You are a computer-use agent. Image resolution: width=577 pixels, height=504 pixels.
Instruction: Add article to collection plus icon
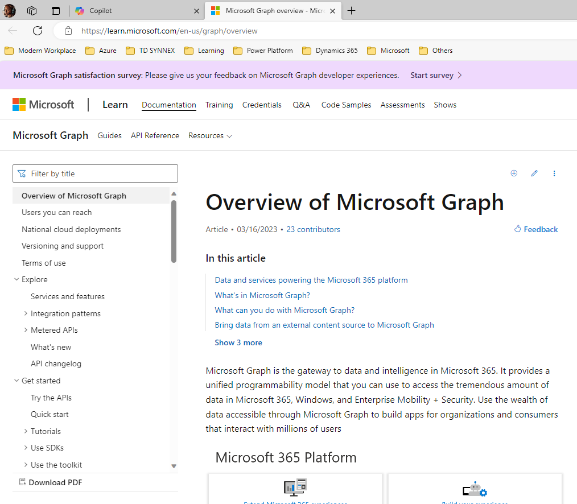[514, 173]
